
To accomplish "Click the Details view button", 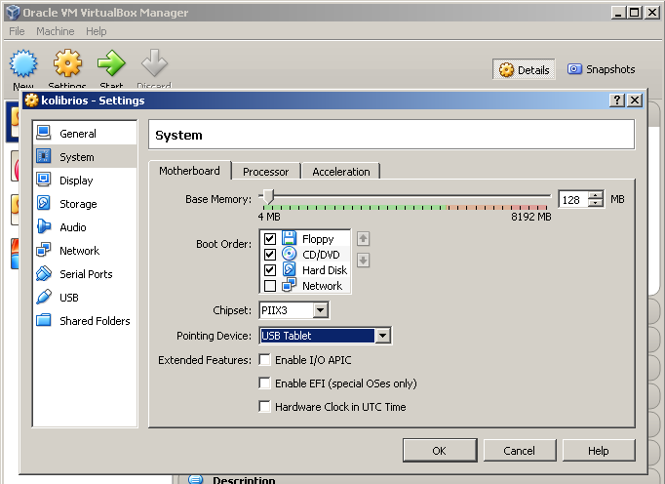I will [x=525, y=69].
